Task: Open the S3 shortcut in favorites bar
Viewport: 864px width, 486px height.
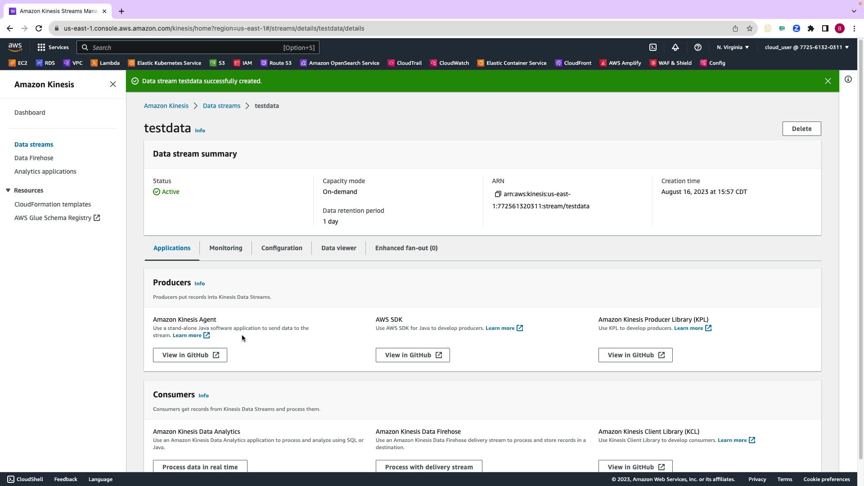Action: point(217,63)
